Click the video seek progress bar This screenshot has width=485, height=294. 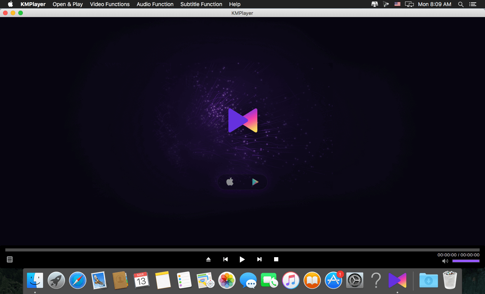pyautogui.click(x=242, y=250)
